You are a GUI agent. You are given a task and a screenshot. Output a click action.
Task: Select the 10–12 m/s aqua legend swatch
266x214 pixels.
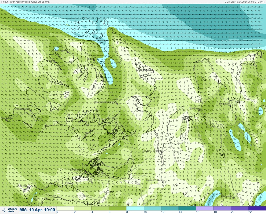pyautogui.click(x=152, y=208)
